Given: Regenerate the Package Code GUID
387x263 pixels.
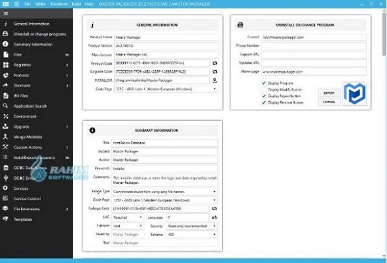Looking at the screenshot, I should coord(214,208).
